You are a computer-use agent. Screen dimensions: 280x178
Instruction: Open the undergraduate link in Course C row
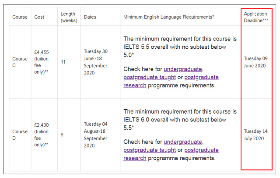(x=183, y=69)
